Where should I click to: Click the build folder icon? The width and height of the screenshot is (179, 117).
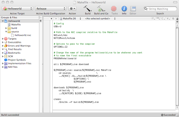click(x=9, y=28)
